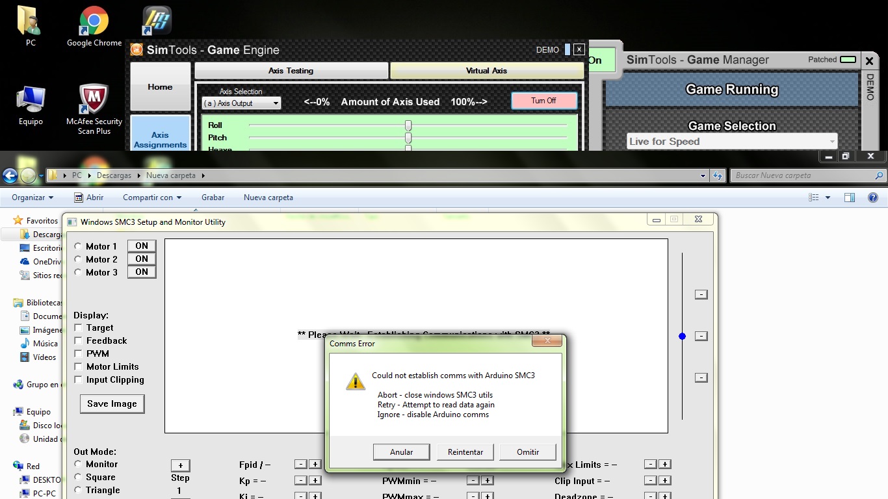
Task: Select Motor 2 radio button
Action: click(78, 259)
